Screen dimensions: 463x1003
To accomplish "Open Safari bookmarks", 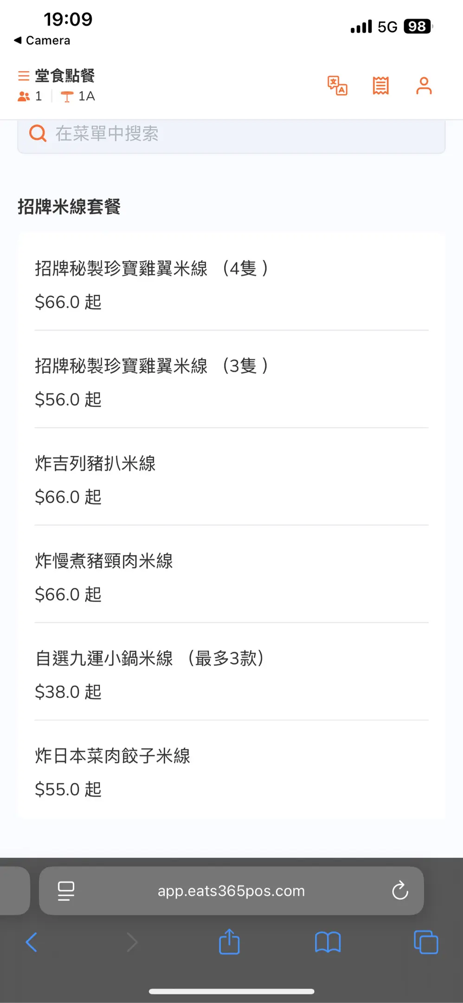I will [x=328, y=942].
